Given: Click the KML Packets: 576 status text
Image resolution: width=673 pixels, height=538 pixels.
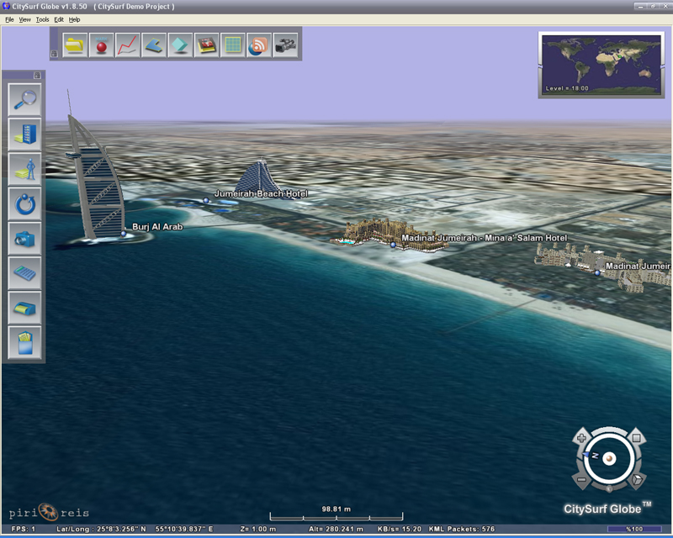Looking at the screenshot, I should pyautogui.click(x=462, y=529).
